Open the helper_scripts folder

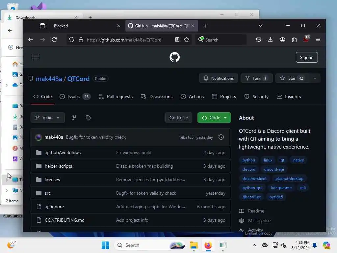click(58, 166)
